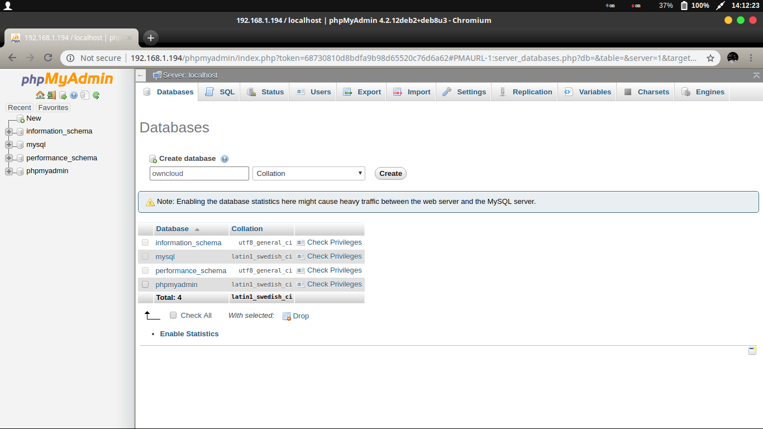The width and height of the screenshot is (763, 429).
Task: Click the page top-right collapse icon
Action: click(x=756, y=75)
